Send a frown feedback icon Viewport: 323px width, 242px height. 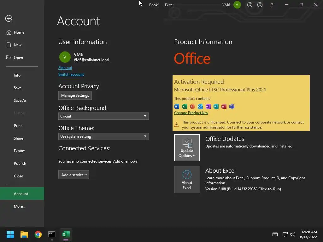[260, 5]
